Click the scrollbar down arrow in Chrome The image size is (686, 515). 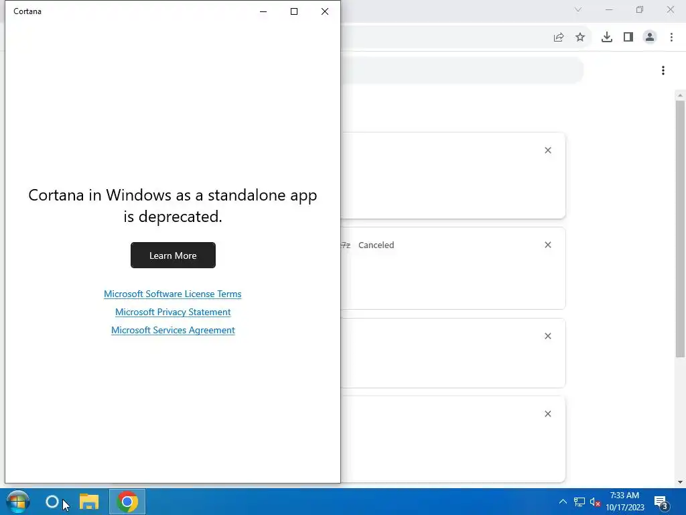680,482
